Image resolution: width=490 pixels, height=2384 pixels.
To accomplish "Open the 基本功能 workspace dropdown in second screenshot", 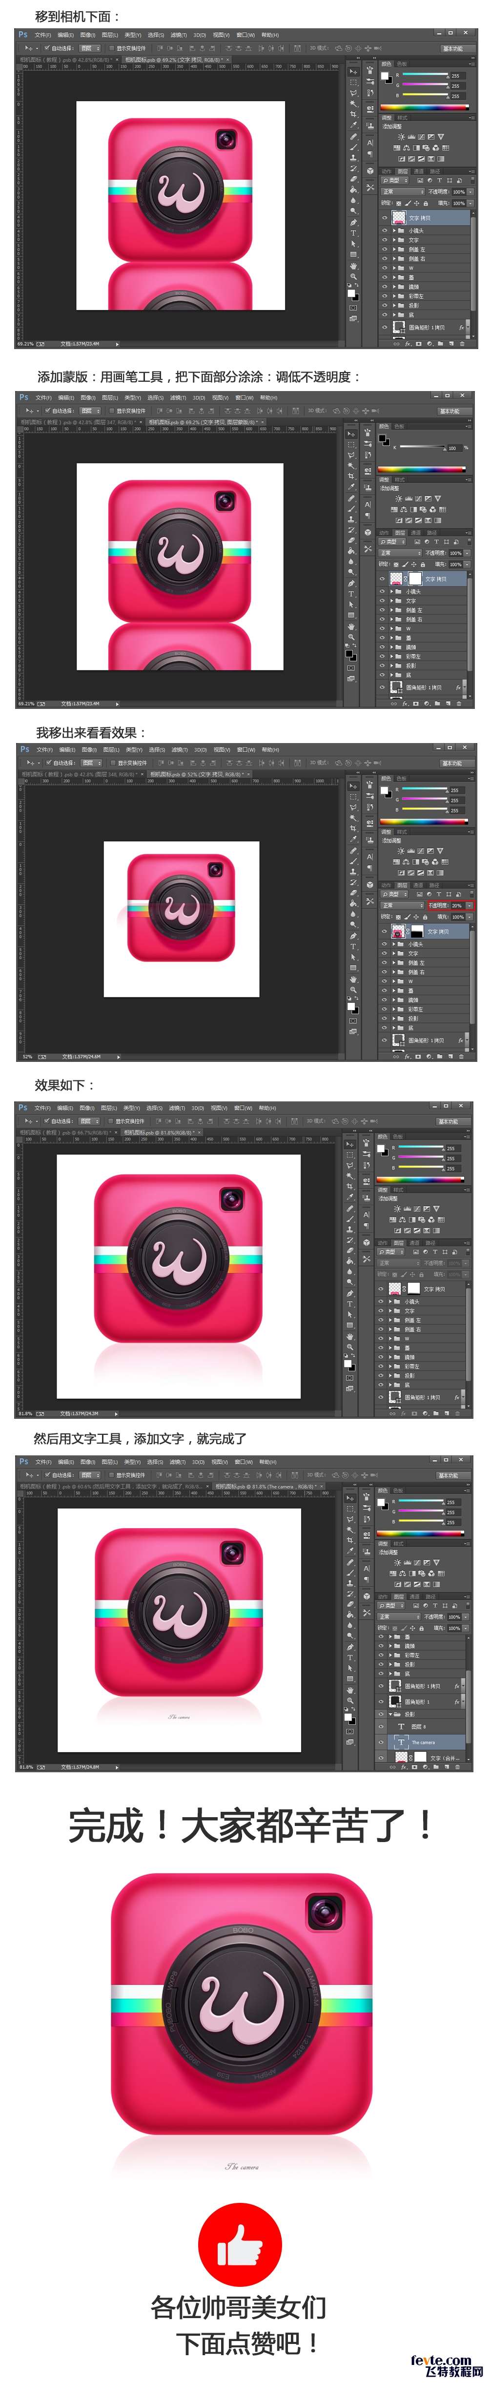I will 450,410.
